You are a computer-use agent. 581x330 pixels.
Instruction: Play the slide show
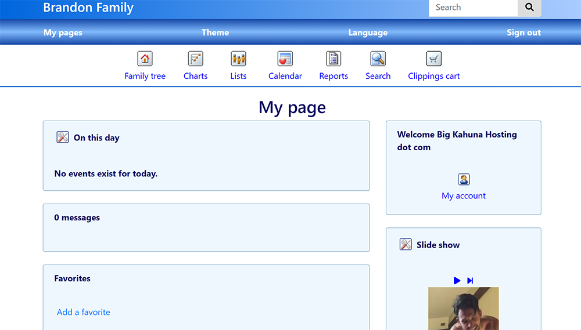(457, 281)
